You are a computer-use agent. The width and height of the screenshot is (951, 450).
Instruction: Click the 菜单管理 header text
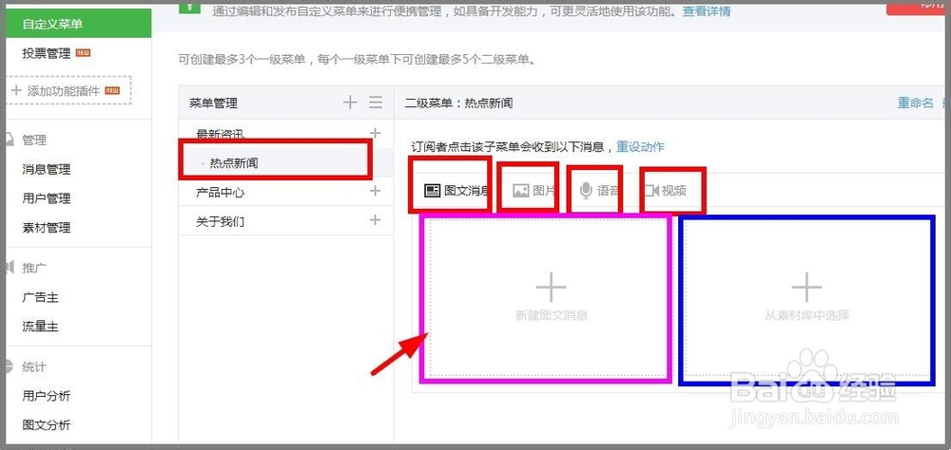pyautogui.click(x=213, y=103)
